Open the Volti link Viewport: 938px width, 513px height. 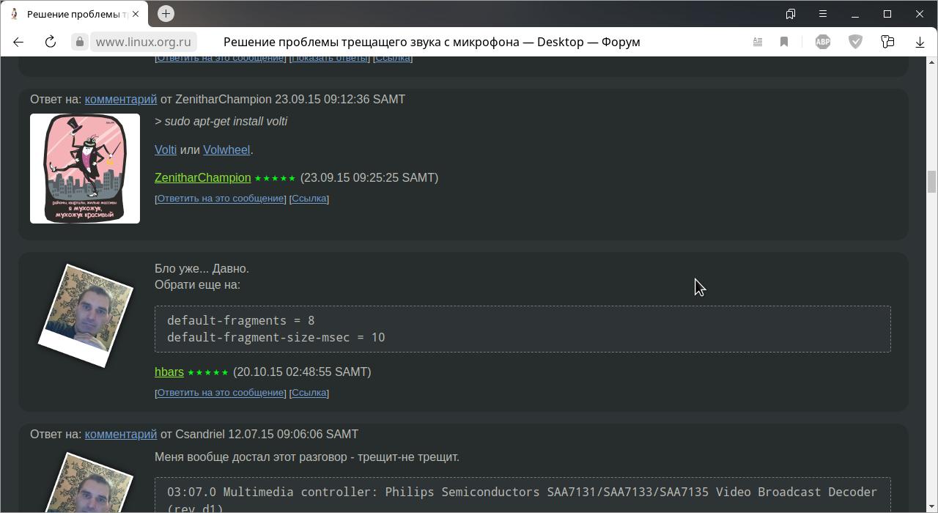click(x=166, y=150)
